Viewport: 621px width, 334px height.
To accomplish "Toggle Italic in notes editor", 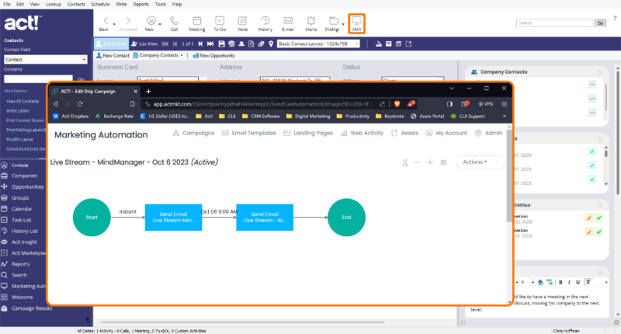I will coord(569,282).
